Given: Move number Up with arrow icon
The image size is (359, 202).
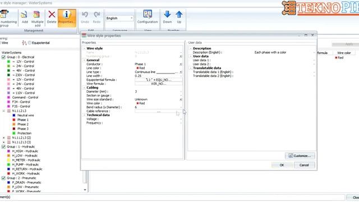Looking at the screenshot, I should tap(179, 14).
